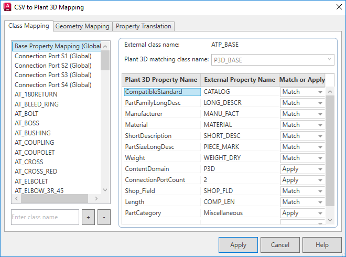Viewport: 346px width, 257px height.
Task: Click Plant 3D Property Name column header
Action: click(161, 80)
